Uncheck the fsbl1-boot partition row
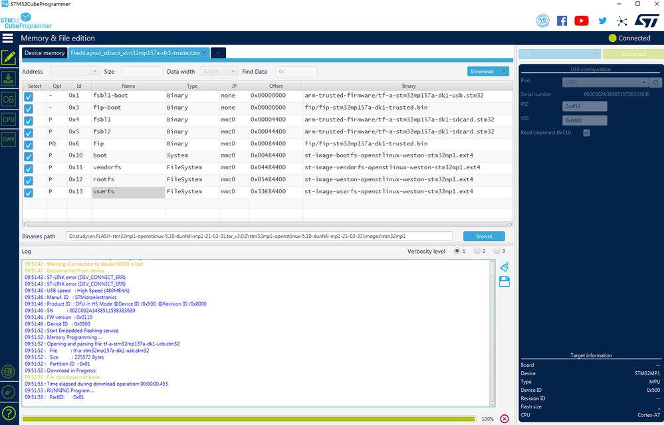This screenshot has height=425, width=664. tap(29, 97)
